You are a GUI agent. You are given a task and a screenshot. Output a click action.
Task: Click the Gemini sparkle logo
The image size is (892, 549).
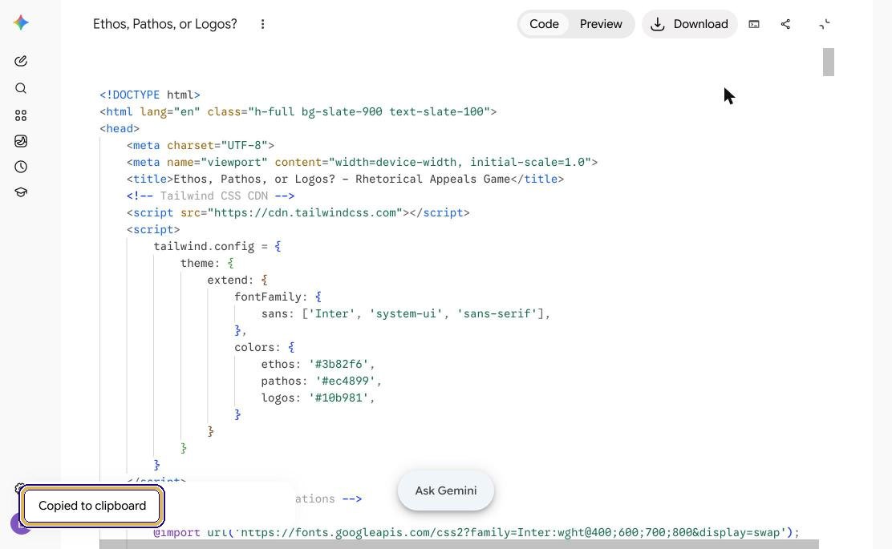coord(21,22)
